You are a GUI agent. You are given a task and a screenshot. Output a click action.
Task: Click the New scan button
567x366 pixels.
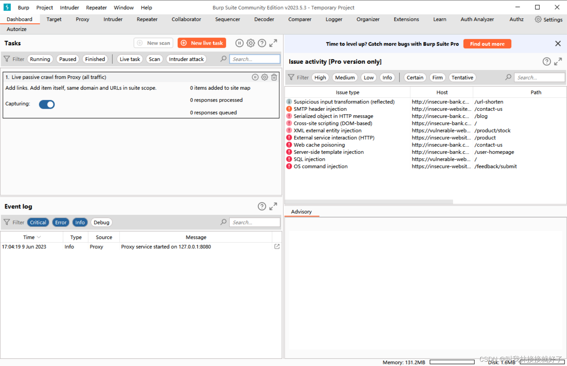click(x=154, y=43)
